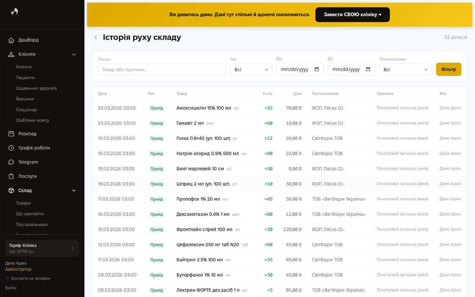This screenshot has width=475, height=297.
Task: Click the Дата column header
Action: click(102, 94)
